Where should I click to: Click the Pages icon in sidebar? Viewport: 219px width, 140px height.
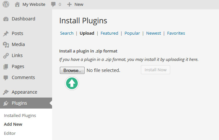(6, 67)
